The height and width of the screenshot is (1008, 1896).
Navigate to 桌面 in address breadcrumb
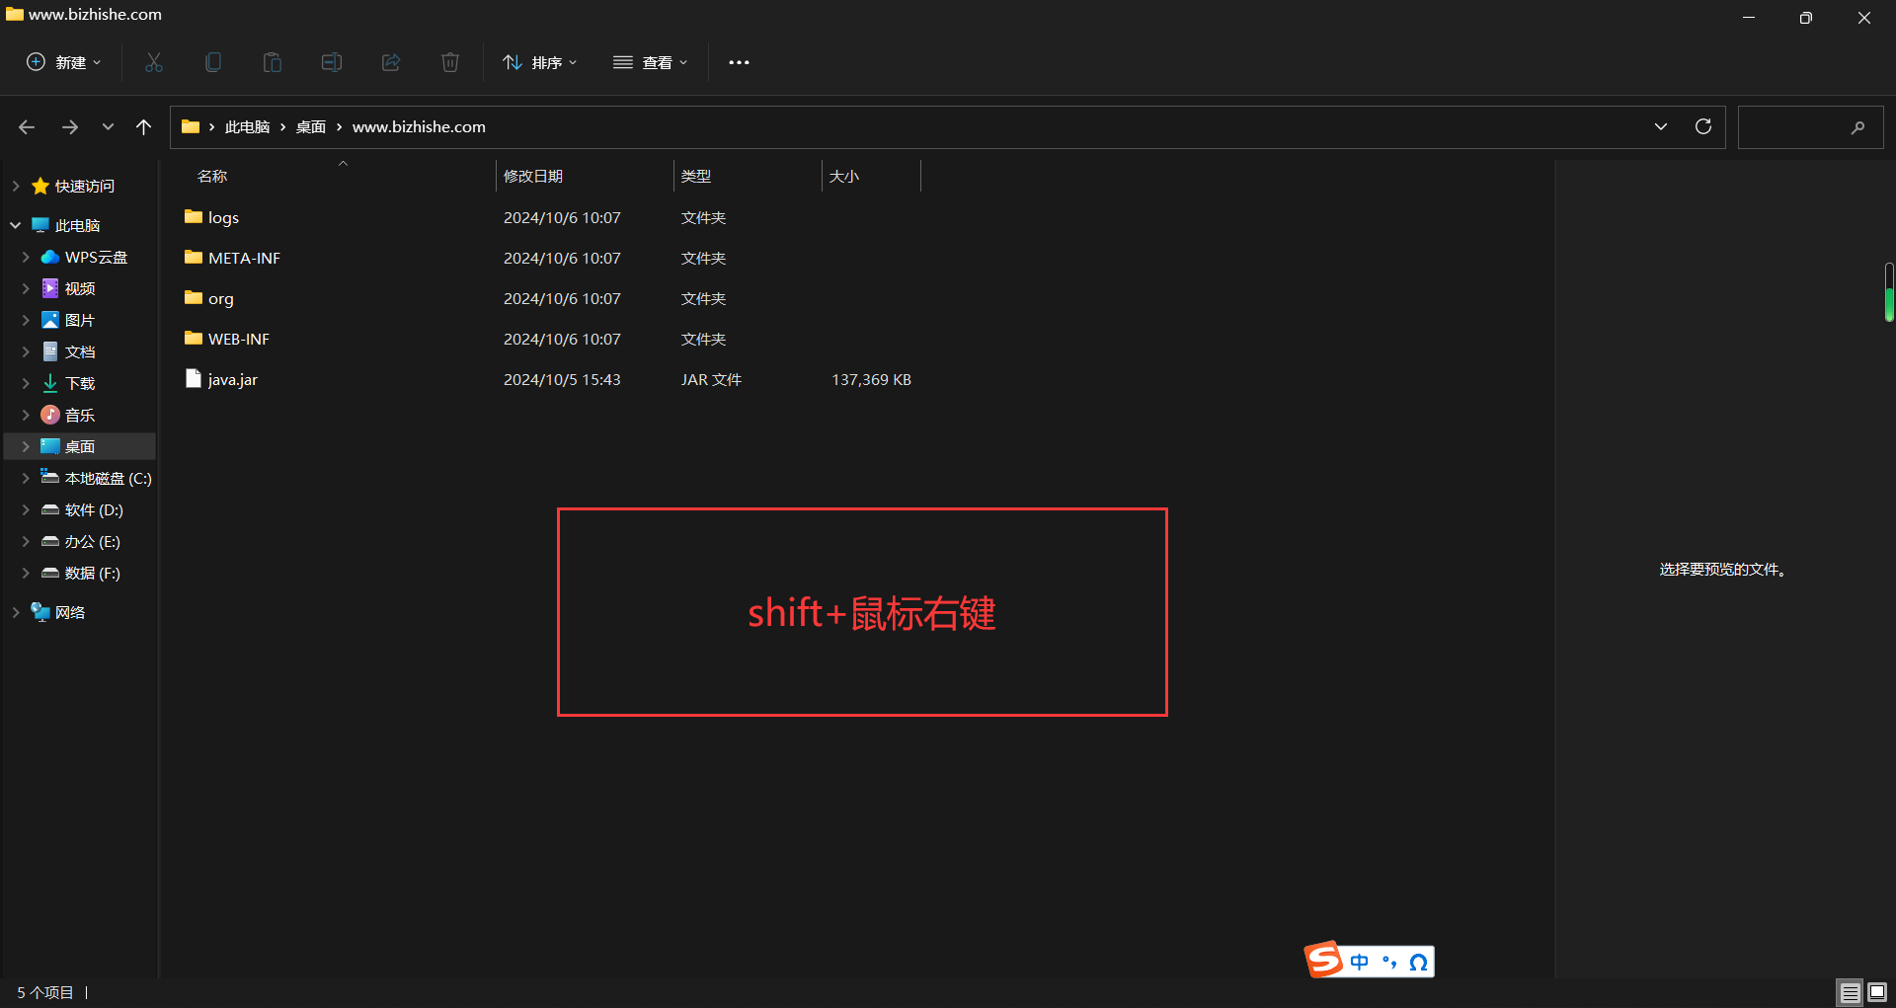[311, 126]
